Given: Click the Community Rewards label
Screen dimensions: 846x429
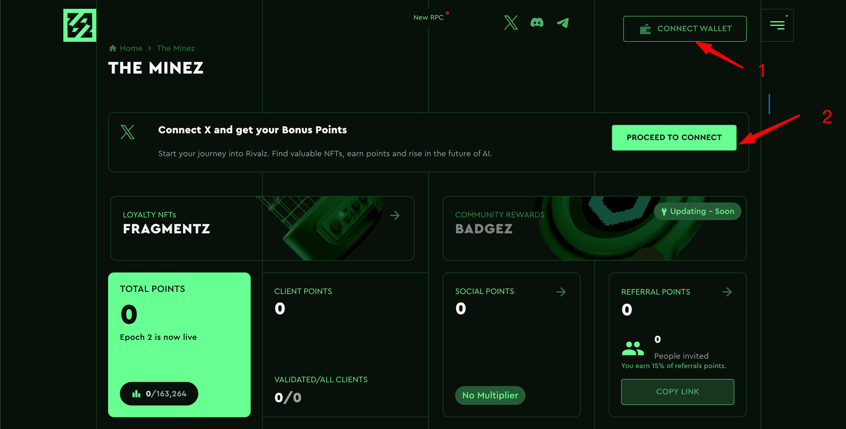Looking at the screenshot, I should click(500, 215).
